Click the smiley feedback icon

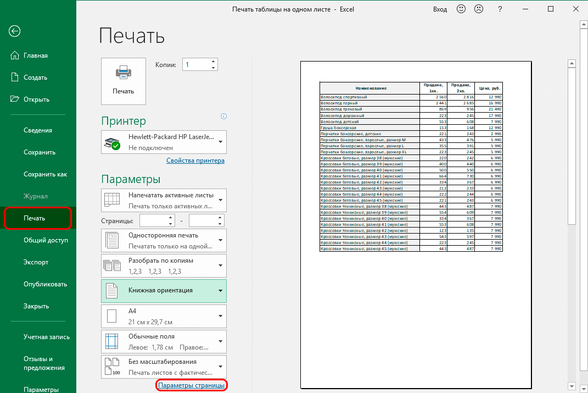coord(461,9)
